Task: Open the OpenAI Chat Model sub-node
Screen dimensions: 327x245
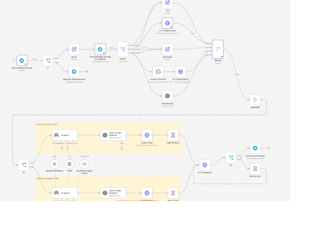Action: click(x=54, y=164)
